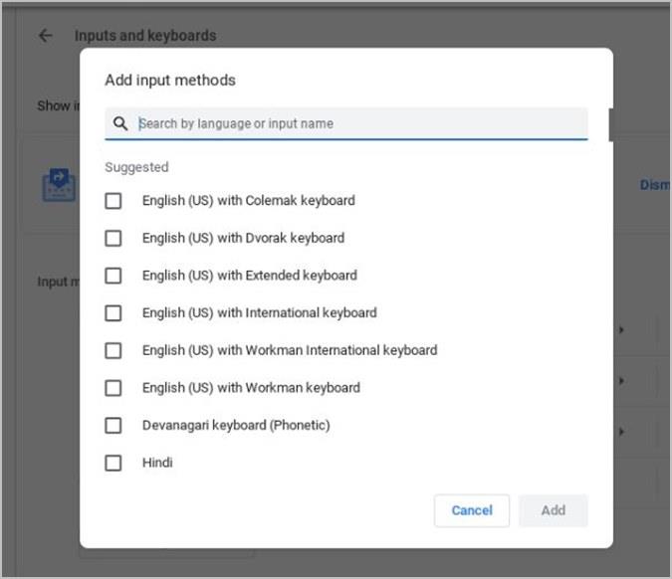Click the Hindi label text
The height and width of the screenshot is (579, 672).
coord(157,463)
